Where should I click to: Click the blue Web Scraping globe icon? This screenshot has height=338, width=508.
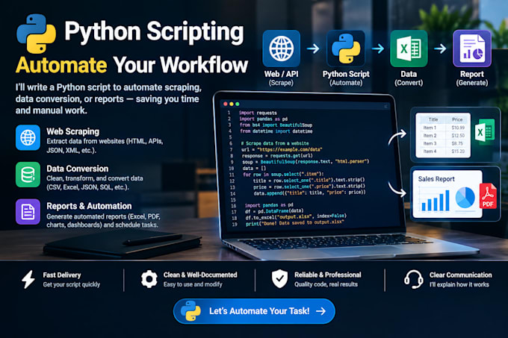tap(28, 138)
